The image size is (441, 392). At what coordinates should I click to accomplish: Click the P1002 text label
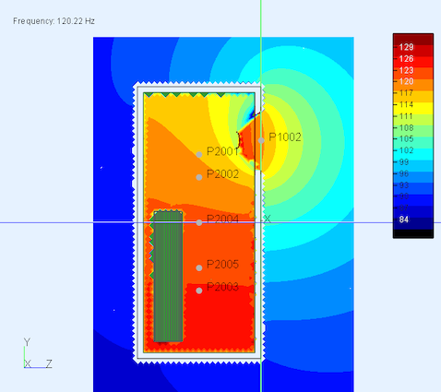click(285, 137)
